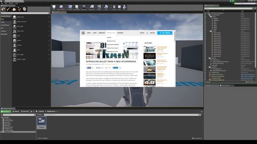257x144 pixels.
Task: Open the Lights category tab
Action: pos(6,22)
